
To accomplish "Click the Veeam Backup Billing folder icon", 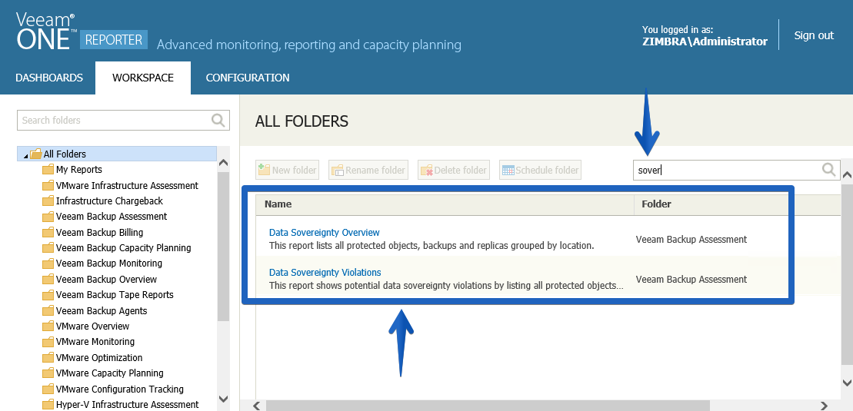I will (48, 232).
